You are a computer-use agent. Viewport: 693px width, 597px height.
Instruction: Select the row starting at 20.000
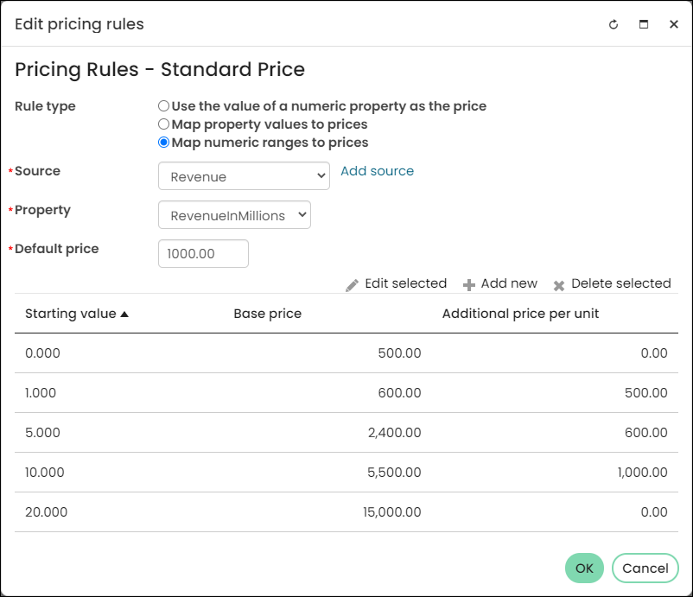click(346, 512)
